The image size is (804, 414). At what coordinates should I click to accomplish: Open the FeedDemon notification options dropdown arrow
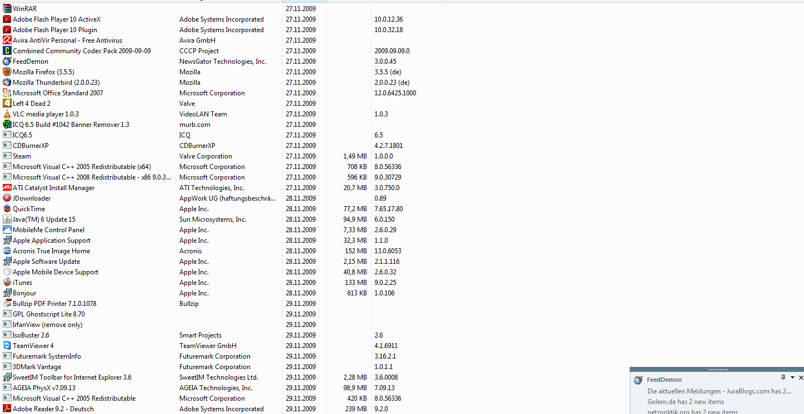792,377
